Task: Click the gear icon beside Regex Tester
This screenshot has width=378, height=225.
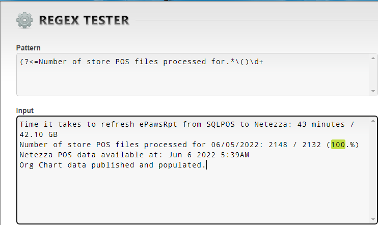Action: click(x=24, y=20)
